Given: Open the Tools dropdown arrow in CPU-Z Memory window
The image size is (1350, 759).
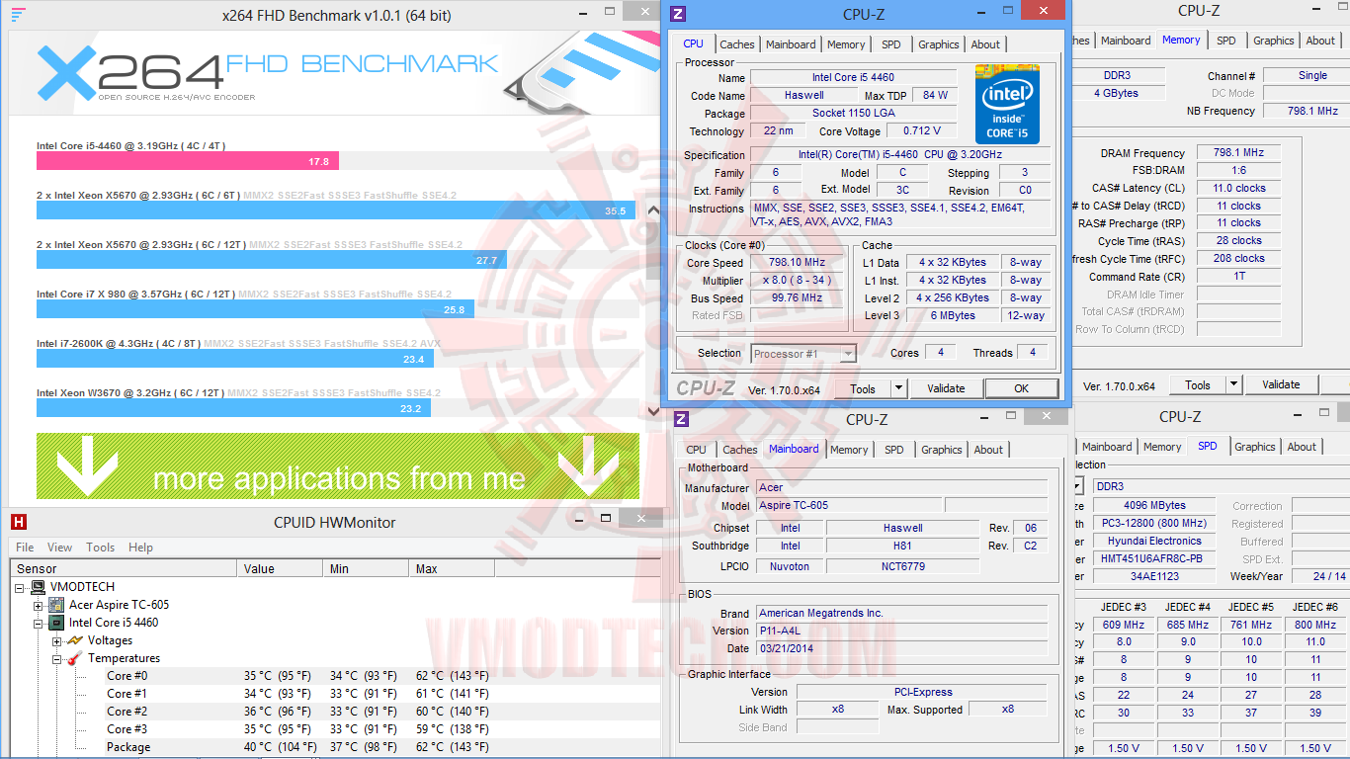Looking at the screenshot, I should [x=1234, y=384].
